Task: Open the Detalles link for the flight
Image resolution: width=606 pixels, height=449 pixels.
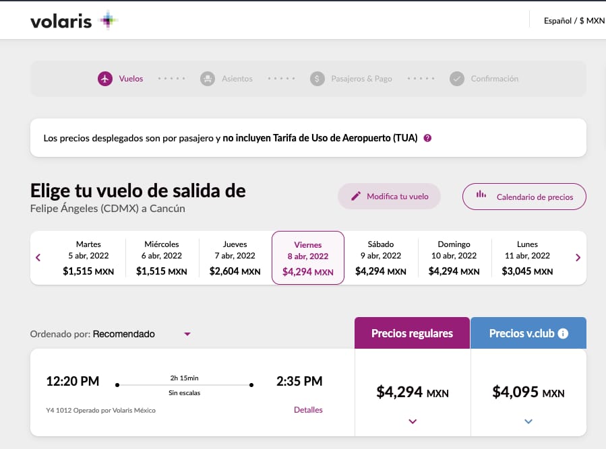Action: point(308,410)
